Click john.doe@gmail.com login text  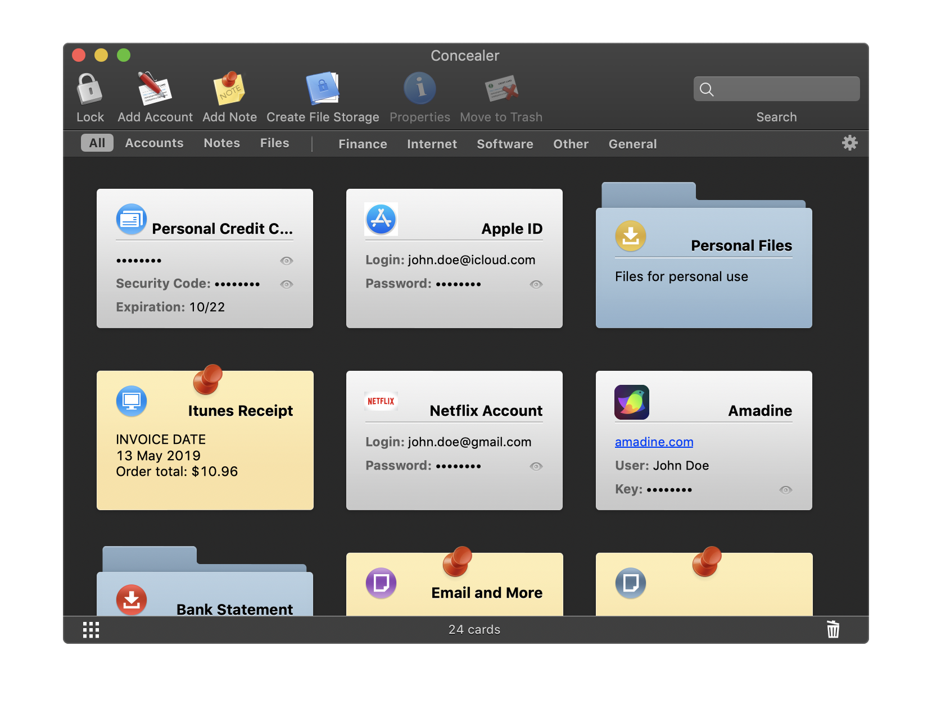click(x=469, y=442)
